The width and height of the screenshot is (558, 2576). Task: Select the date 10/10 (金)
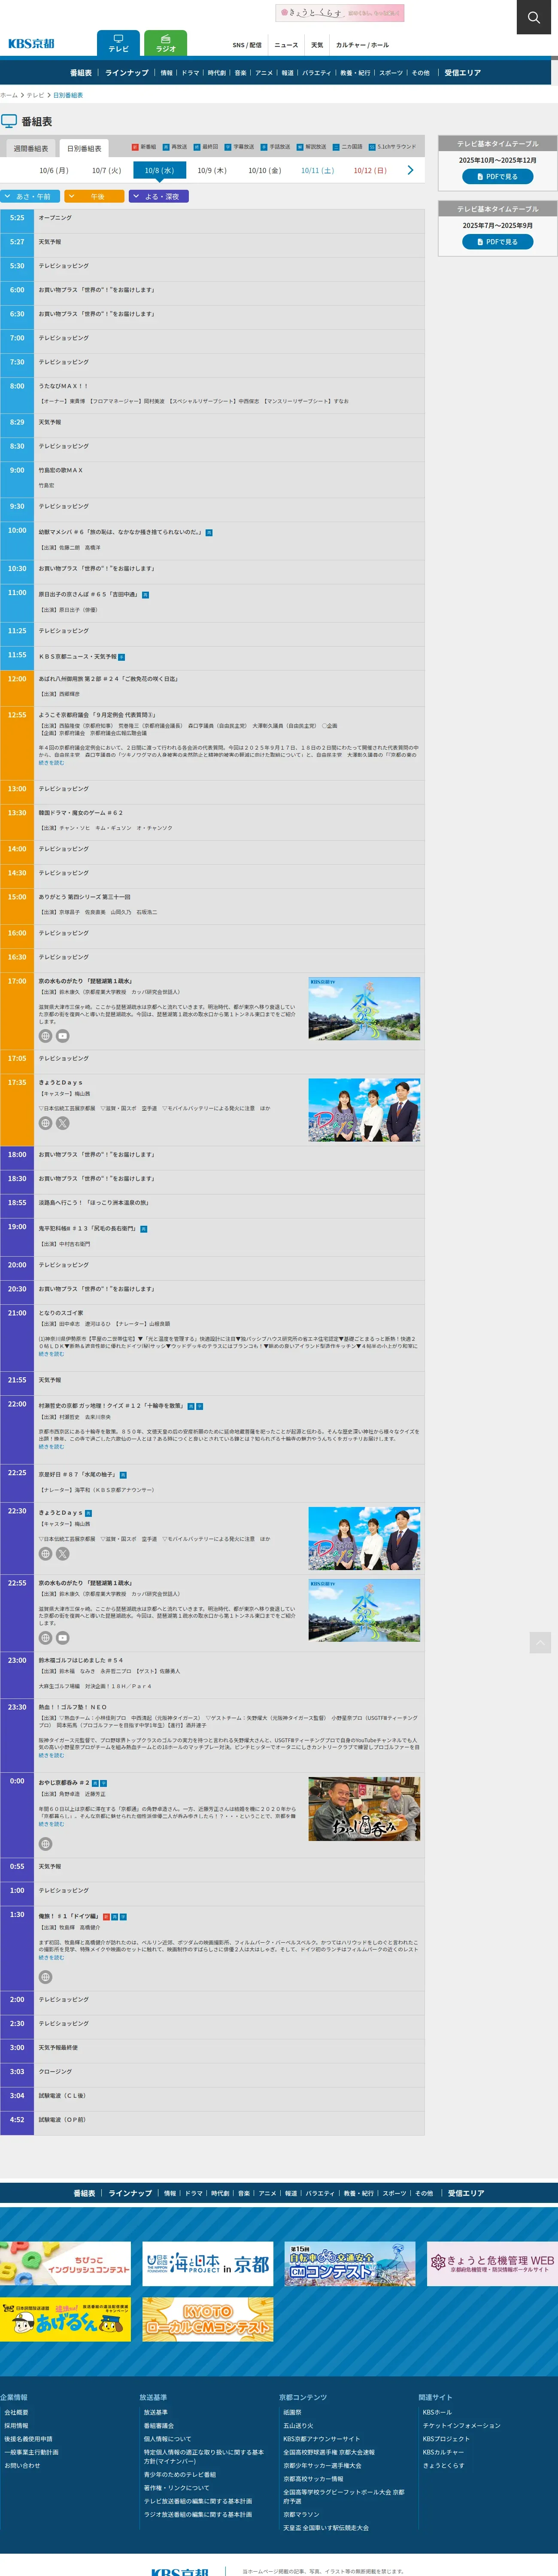[x=265, y=171]
